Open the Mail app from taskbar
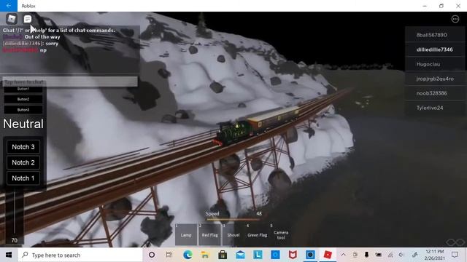 [x=240, y=255]
